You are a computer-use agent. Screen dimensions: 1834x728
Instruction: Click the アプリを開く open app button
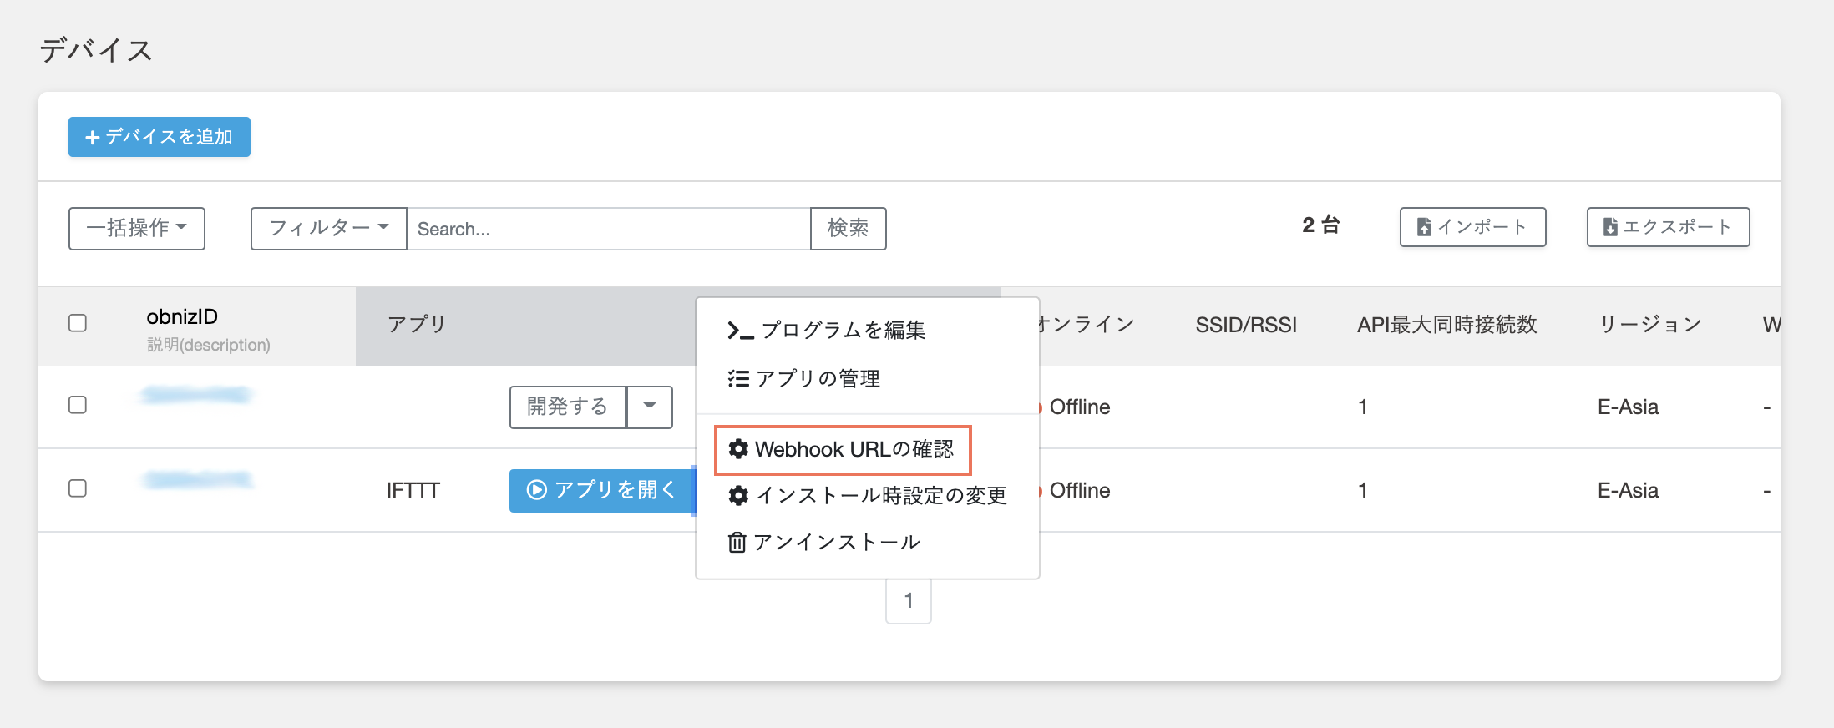pos(601,490)
